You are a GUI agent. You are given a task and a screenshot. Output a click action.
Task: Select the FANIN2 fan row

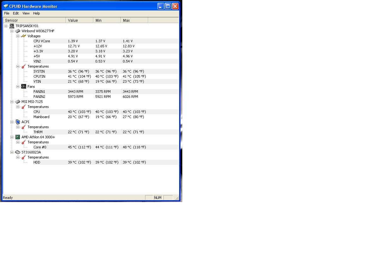[106, 96]
